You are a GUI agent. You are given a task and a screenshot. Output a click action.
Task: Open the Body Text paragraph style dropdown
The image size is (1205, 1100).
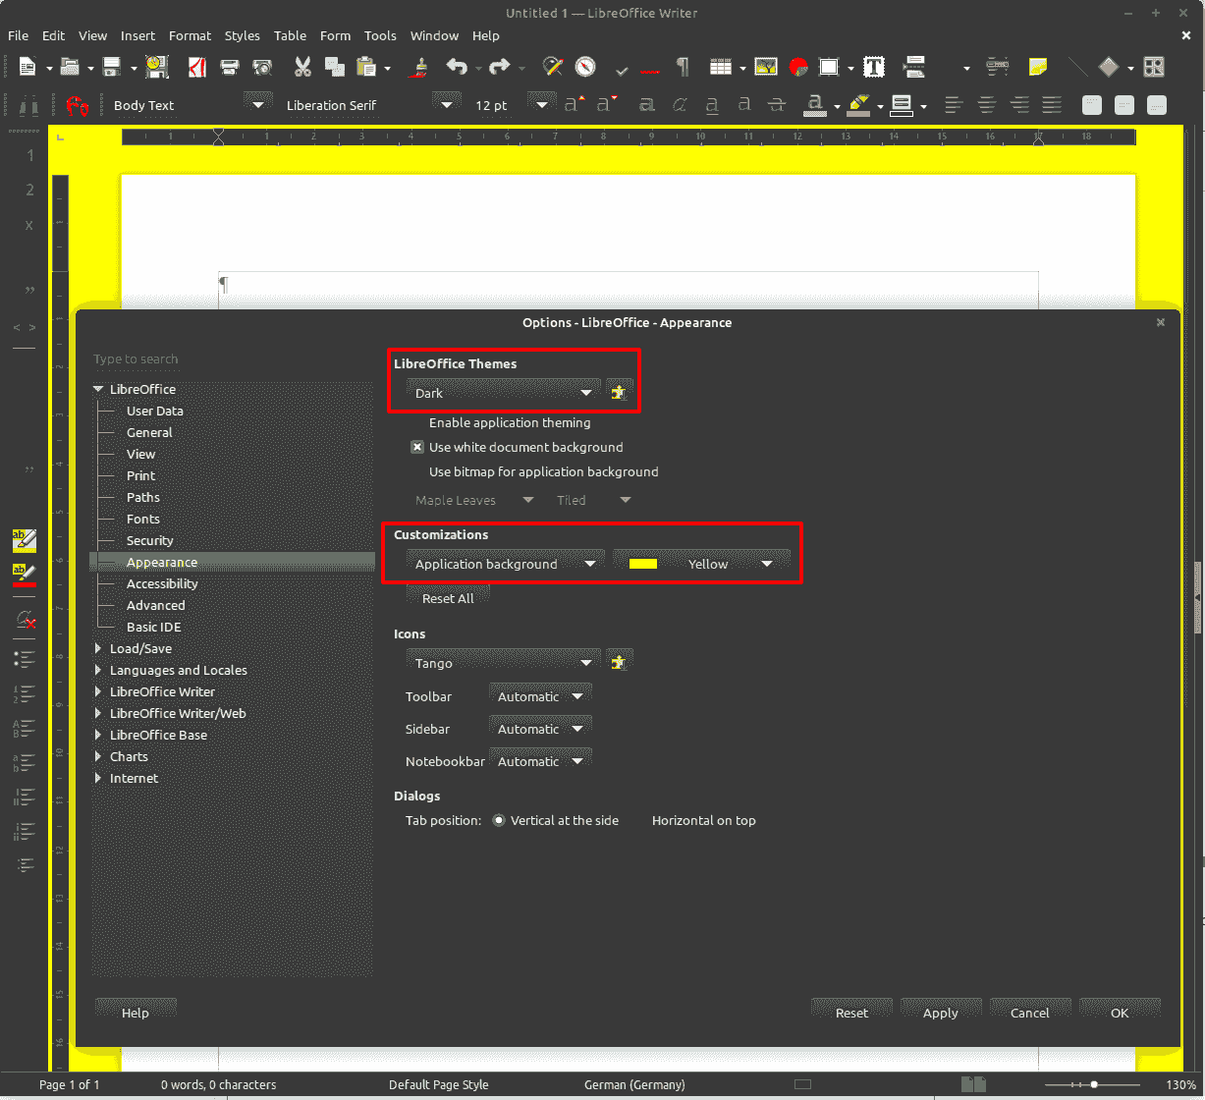258,104
